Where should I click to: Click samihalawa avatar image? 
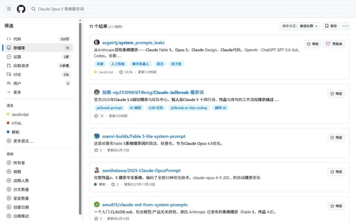point(97,170)
